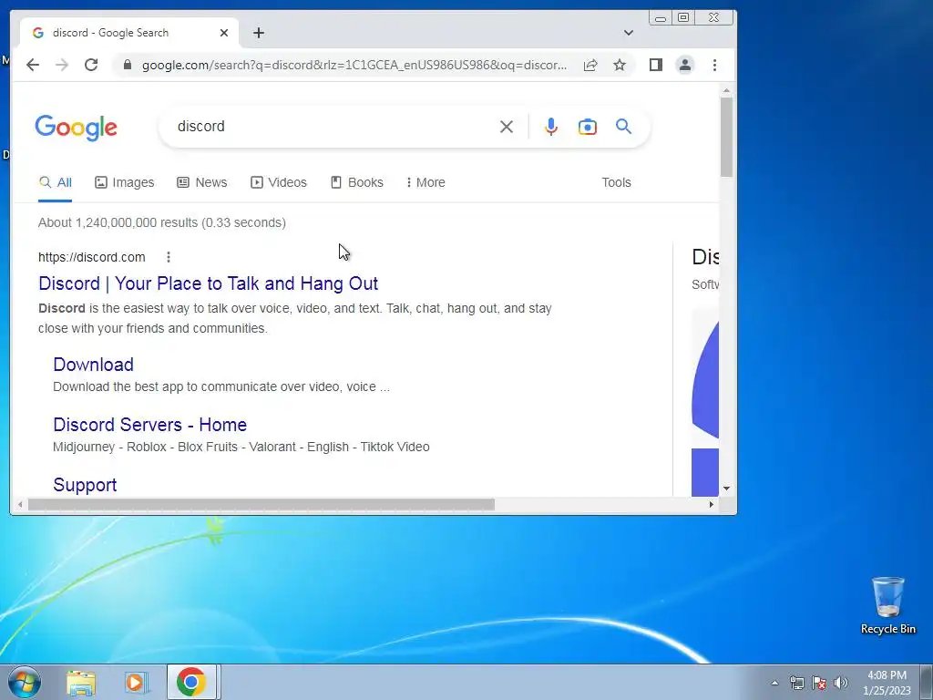Open the Discord Download sitelink
Screen dimensions: 933x700
pos(94,365)
